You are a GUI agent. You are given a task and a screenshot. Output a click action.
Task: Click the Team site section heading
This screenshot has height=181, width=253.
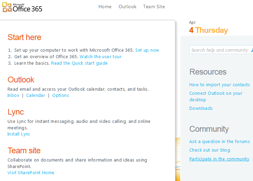click(24, 151)
